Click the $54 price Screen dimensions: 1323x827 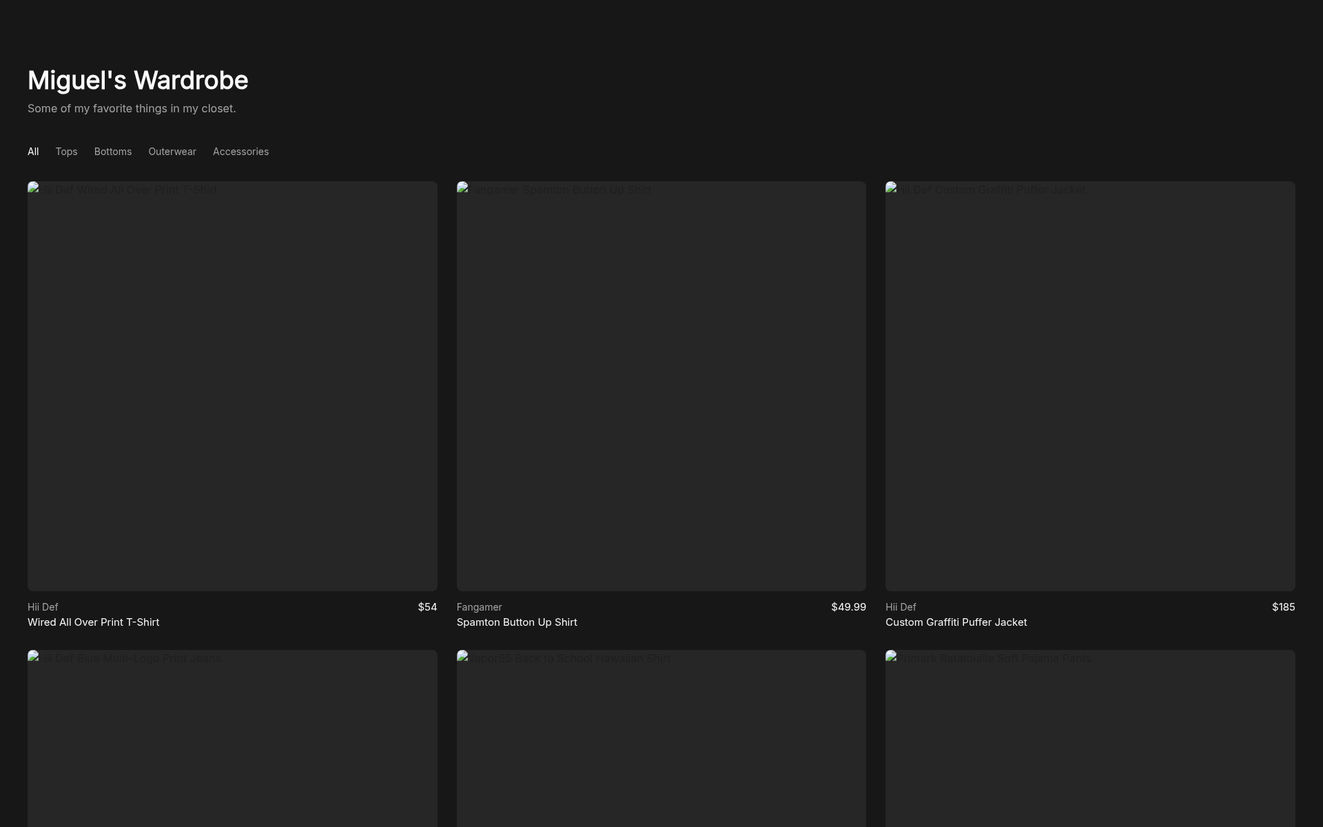[x=427, y=607]
